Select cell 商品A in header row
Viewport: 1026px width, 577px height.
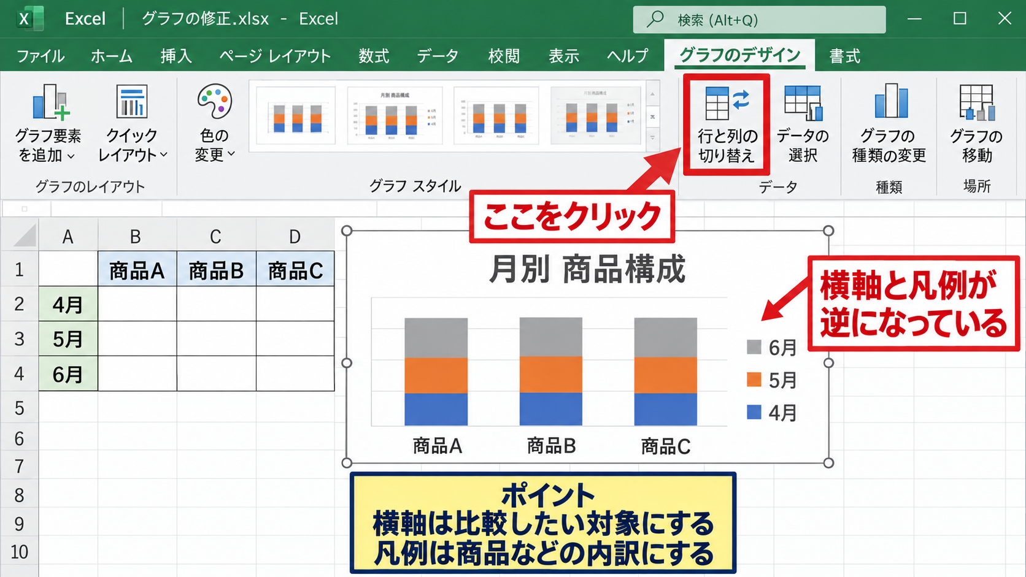(x=137, y=269)
